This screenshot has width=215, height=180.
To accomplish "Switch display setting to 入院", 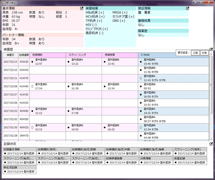I will click(x=195, y=53).
